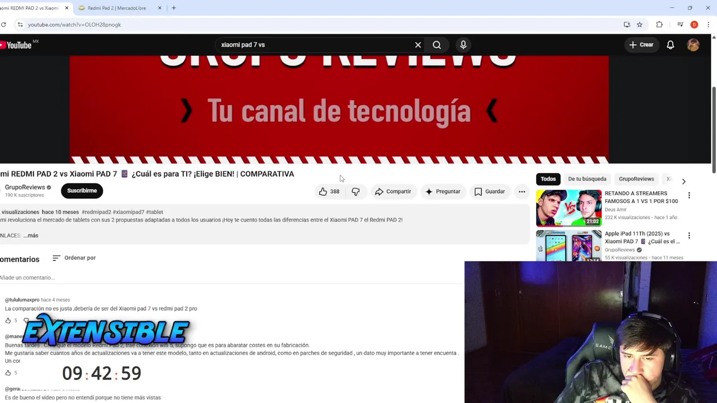Open the site info icon in address bar
Viewport: 717px width, 403px height.
tap(20, 25)
